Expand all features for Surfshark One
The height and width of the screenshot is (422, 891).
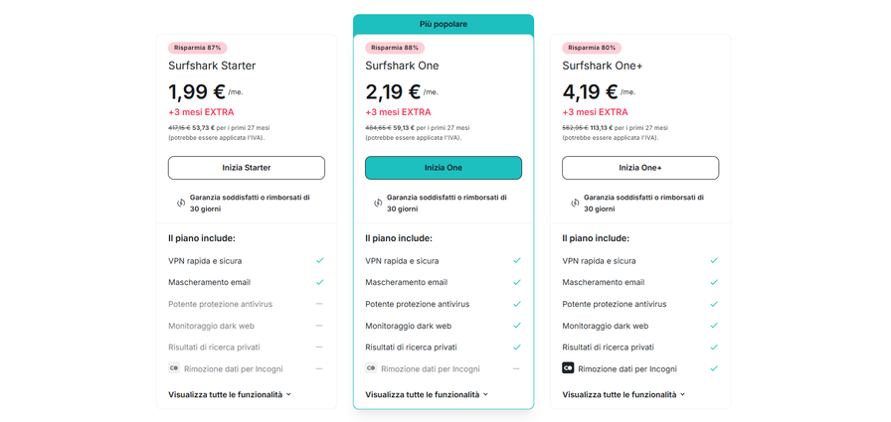(x=427, y=394)
